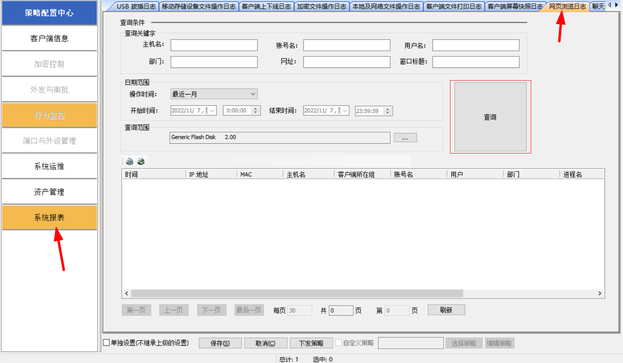Click the printer icon in the results toolbar
The width and height of the screenshot is (623, 363).
tap(130, 161)
